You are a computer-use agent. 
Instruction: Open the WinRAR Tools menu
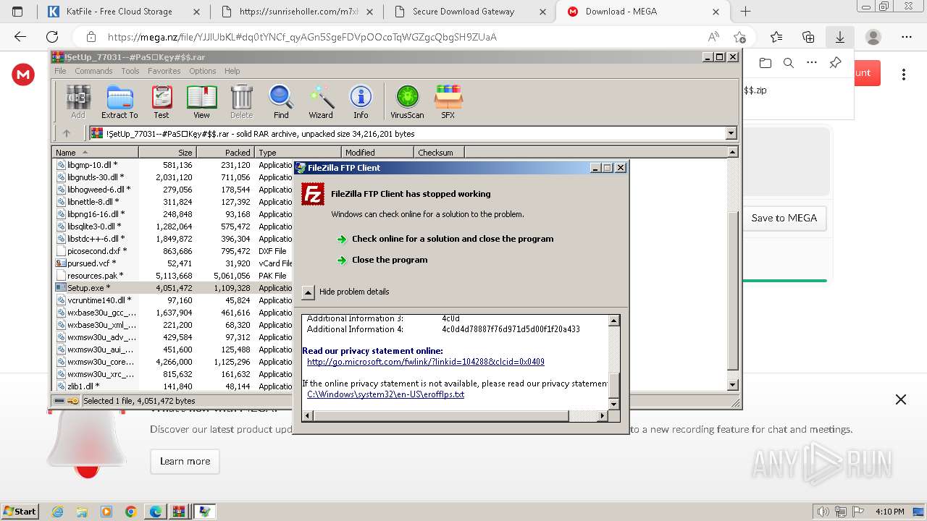[130, 71]
